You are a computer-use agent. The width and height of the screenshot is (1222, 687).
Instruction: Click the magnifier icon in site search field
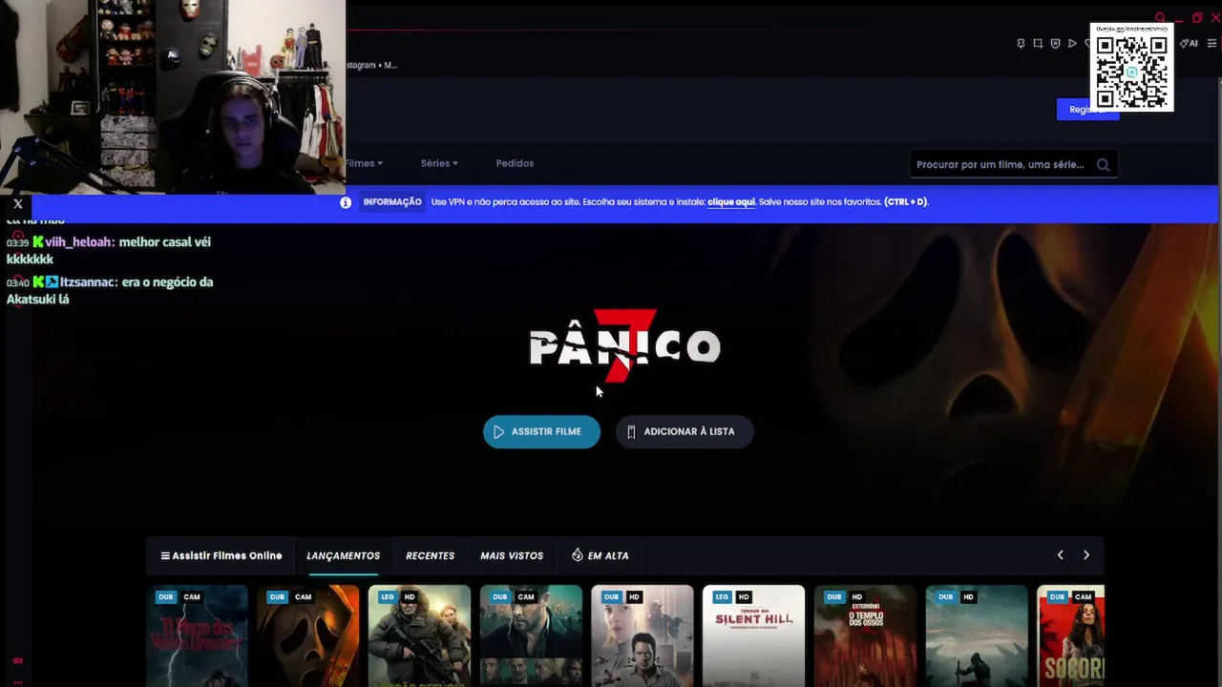click(x=1103, y=164)
